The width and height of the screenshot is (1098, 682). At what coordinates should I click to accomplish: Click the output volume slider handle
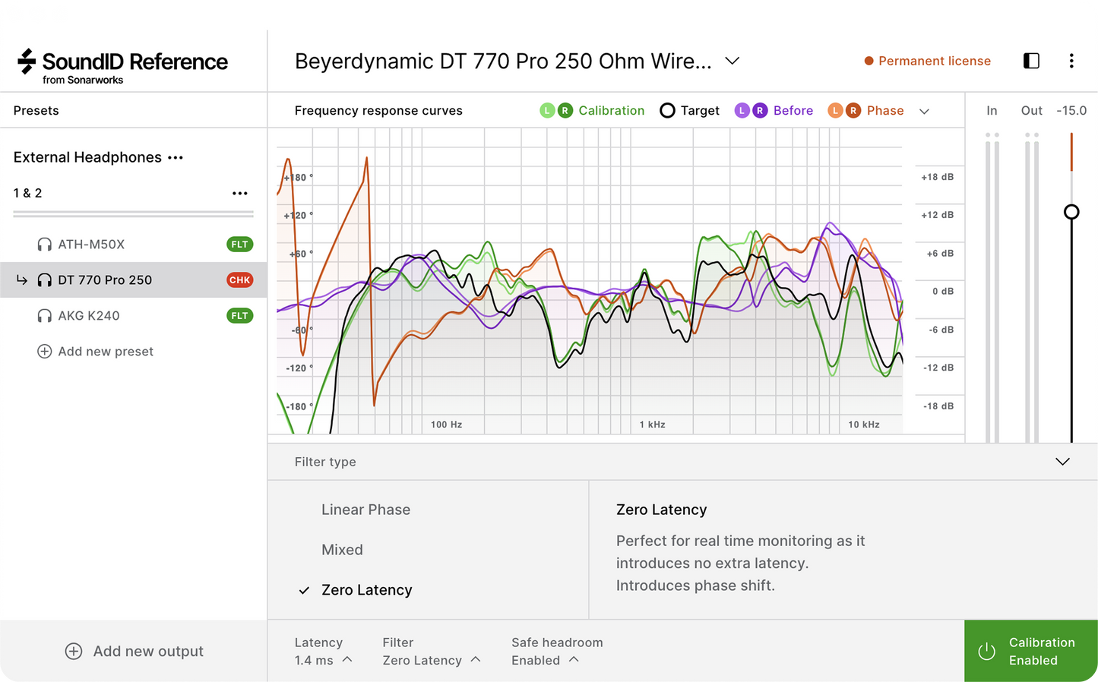point(1071,212)
